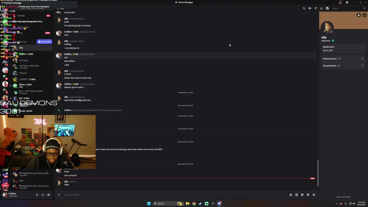Open pinned messages icon
Viewport: 368px width, 207px height.
[x=316, y=8]
